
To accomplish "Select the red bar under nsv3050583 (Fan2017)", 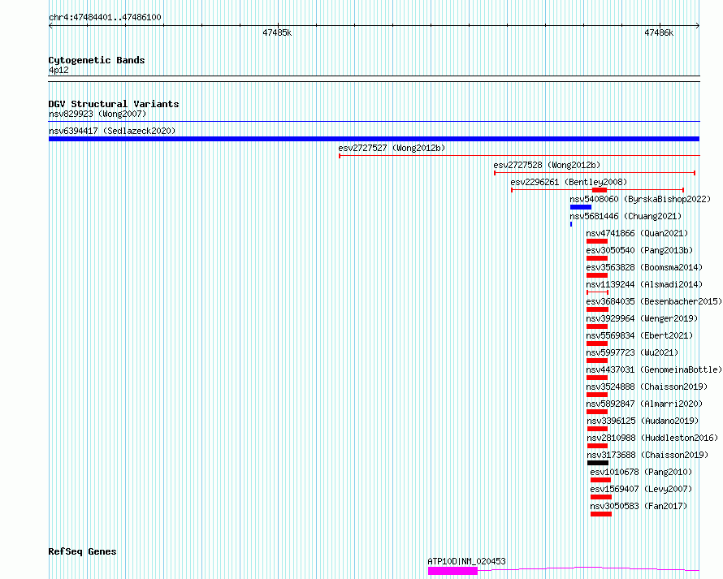I will point(601,514).
